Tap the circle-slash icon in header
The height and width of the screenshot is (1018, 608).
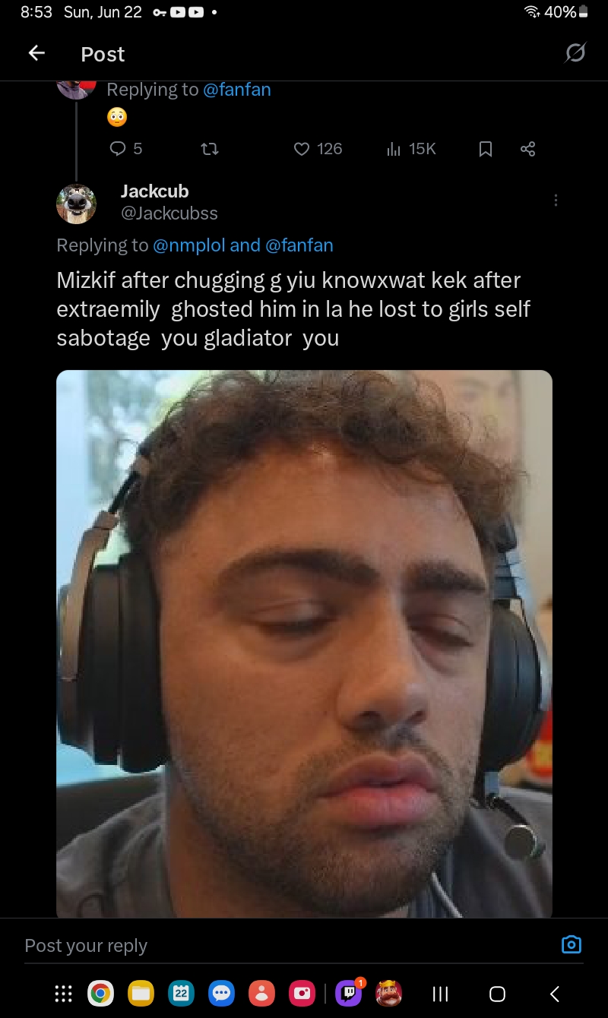tap(575, 52)
